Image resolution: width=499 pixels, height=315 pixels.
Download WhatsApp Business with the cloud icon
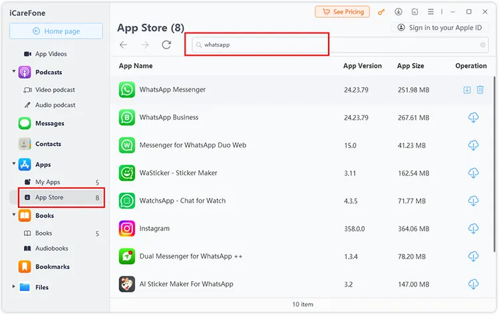[x=473, y=118]
